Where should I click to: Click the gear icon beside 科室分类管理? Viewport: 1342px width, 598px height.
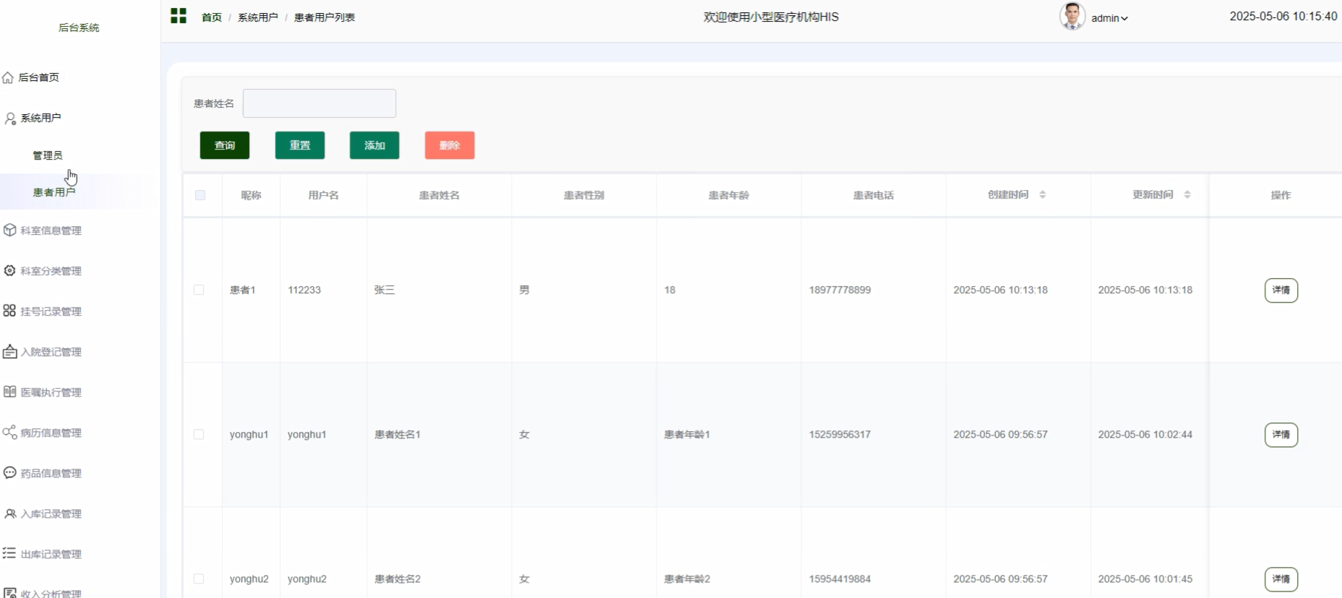(9, 271)
